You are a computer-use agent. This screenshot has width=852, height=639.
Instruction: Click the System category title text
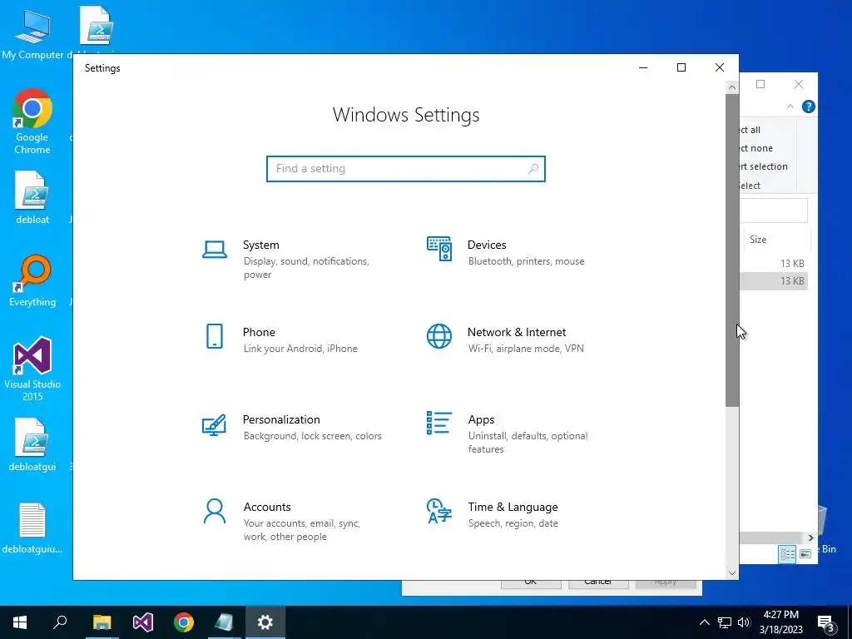[x=260, y=245]
